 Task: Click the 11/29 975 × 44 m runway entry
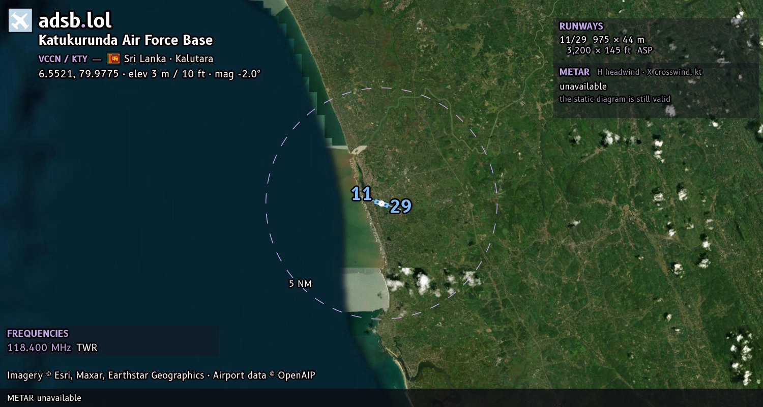tap(602, 40)
